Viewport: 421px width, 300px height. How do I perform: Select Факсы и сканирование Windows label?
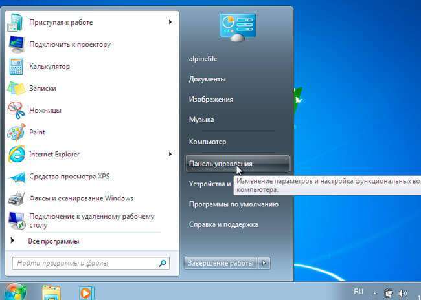(x=82, y=198)
